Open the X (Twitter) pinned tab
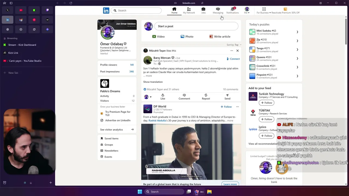The height and width of the screenshot is (196, 349). (x=8, y=10)
